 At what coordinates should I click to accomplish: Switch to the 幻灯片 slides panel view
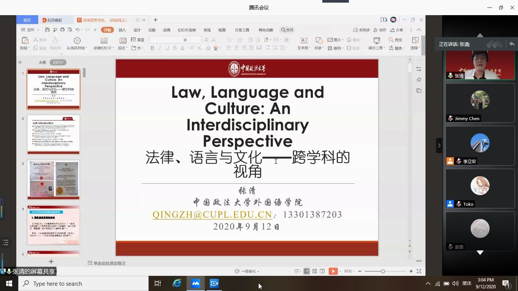[58, 63]
